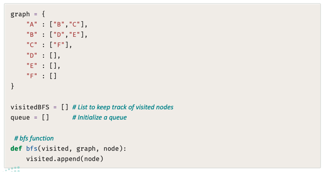Click the visited.append(node) line

tap(65, 159)
